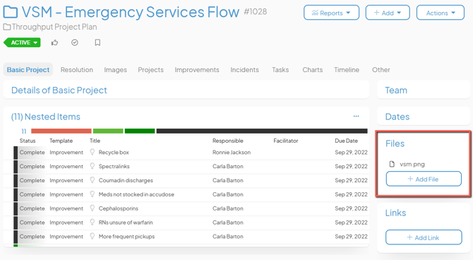Screen dimensions: 473x260
Task: Click the lightbulb icon for Coumadin discharges
Action: pos(92,180)
